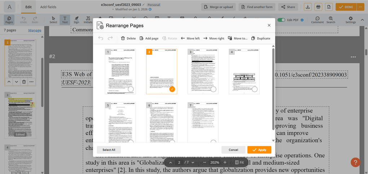Click the print icon
This screenshot has height=174, width=368.
318,7
